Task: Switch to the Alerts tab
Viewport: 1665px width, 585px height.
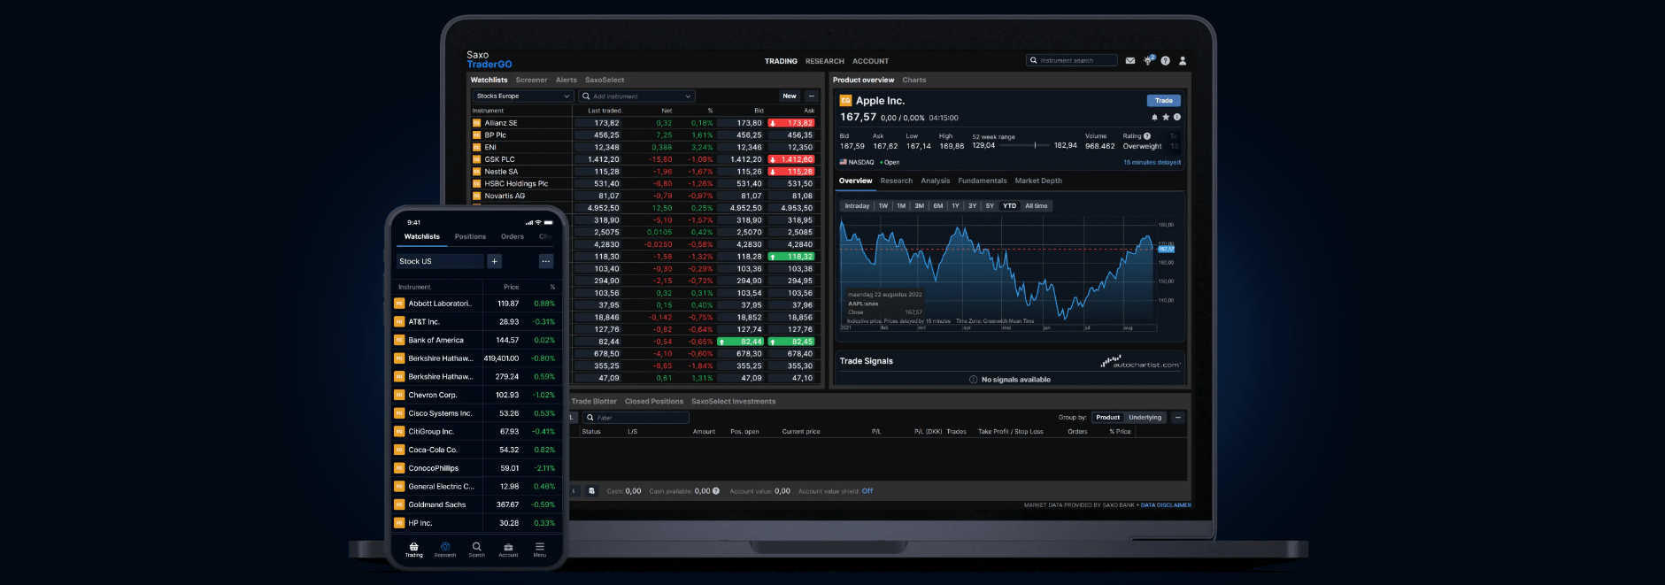Action: point(567,81)
